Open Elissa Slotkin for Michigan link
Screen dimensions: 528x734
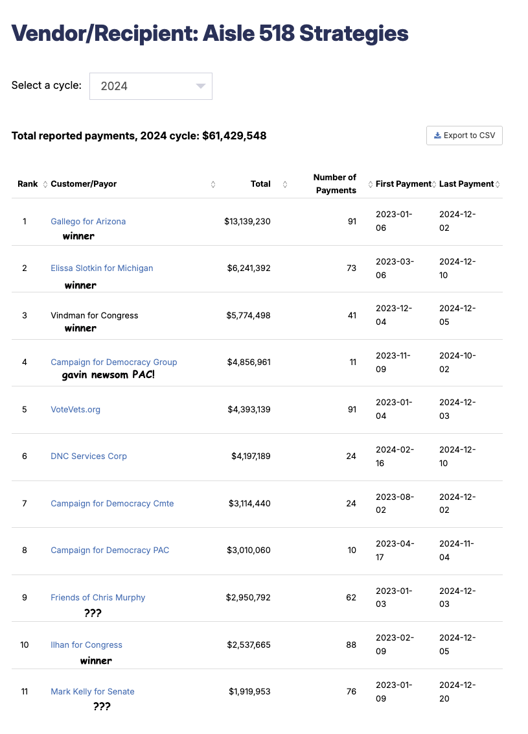(102, 268)
